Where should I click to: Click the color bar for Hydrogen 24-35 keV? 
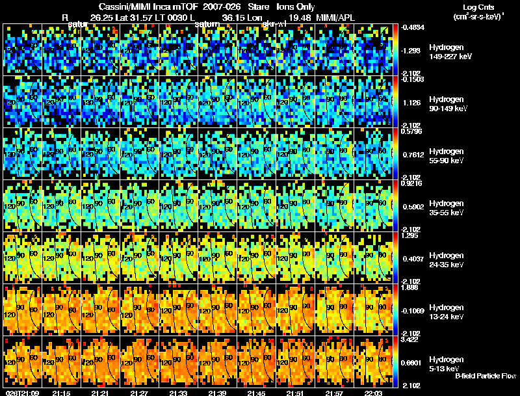click(395, 258)
